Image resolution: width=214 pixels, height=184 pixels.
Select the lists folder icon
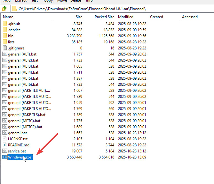(x=5, y=42)
